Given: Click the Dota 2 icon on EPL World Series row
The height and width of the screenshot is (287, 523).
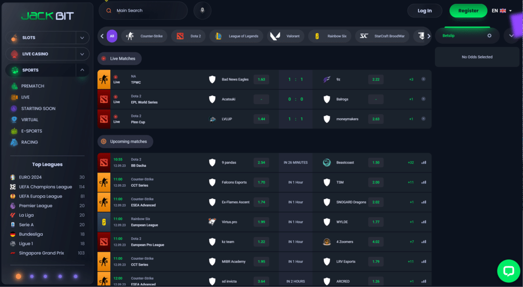Looking at the screenshot, I should (x=104, y=99).
